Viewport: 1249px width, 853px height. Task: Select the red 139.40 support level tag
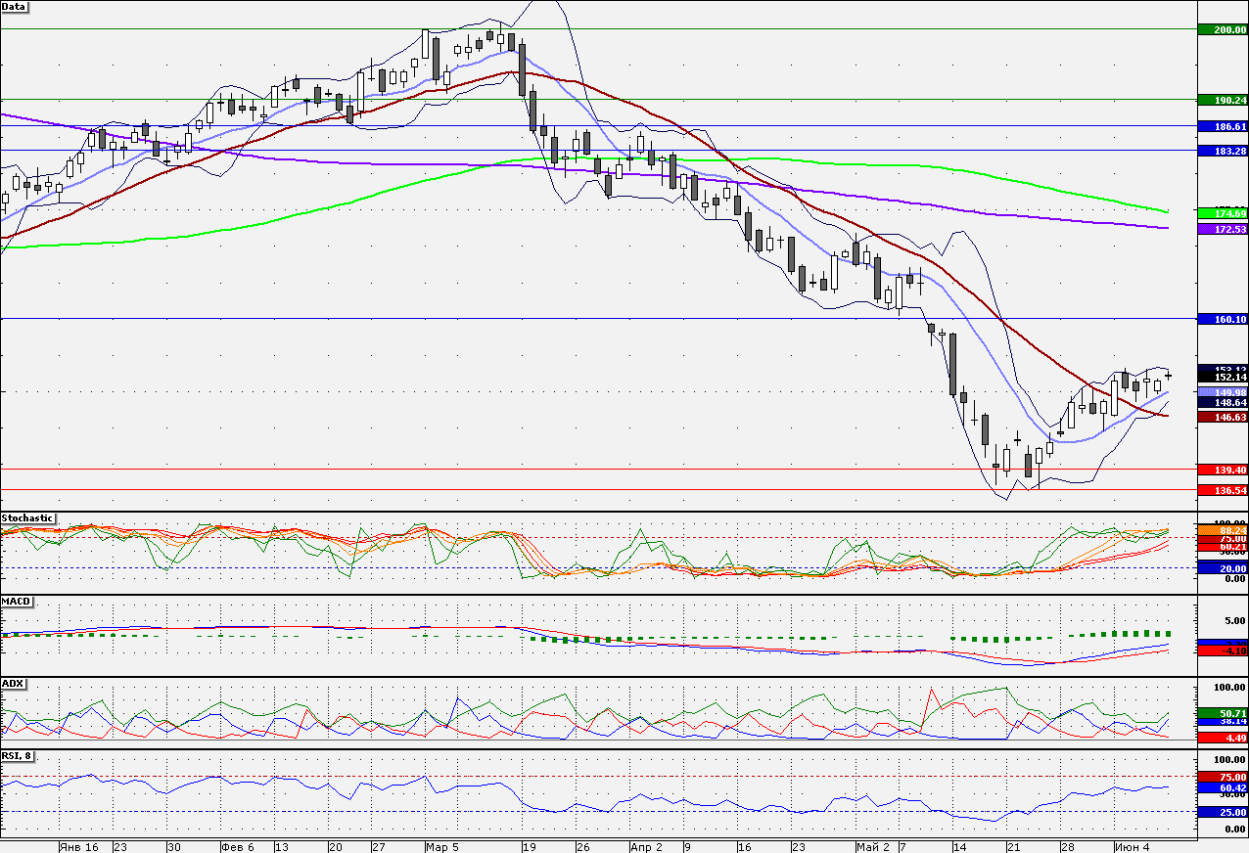pyautogui.click(x=1223, y=470)
